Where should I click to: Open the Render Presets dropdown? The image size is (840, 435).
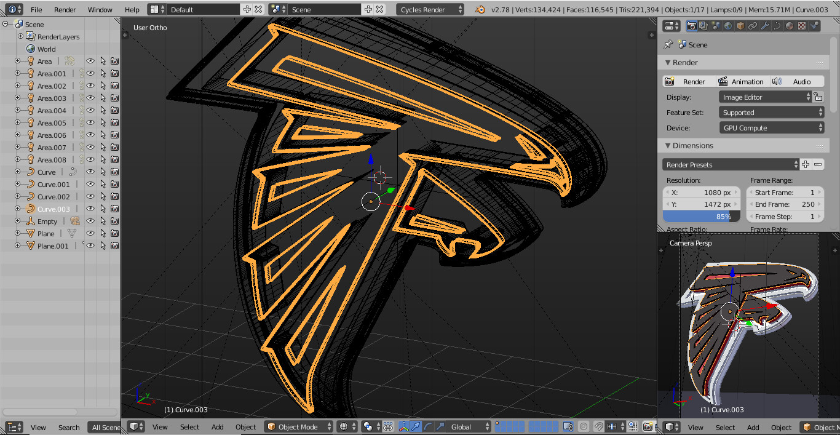731,164
